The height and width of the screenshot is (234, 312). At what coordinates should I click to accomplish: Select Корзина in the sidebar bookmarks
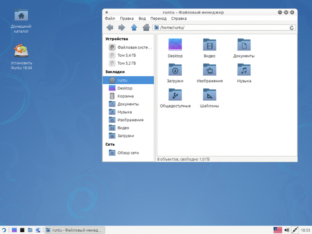coord(125,96)
